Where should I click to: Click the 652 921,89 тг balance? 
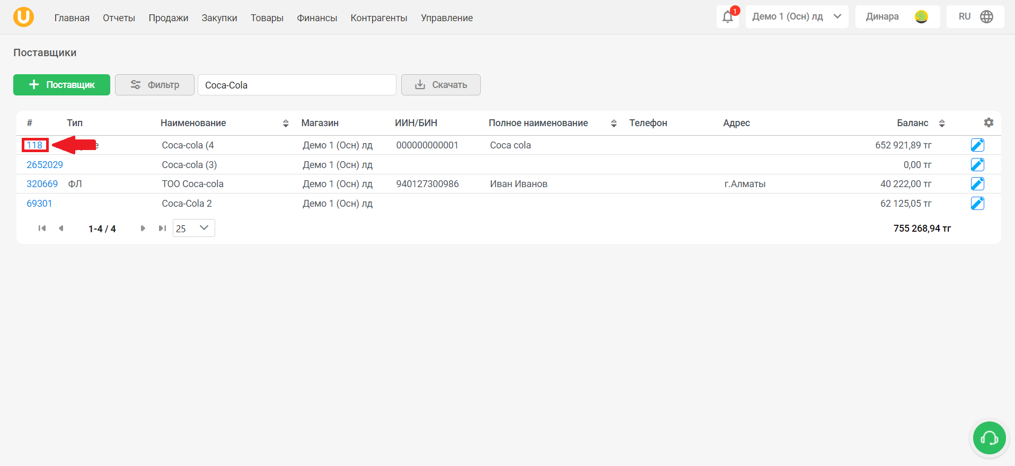903,145
